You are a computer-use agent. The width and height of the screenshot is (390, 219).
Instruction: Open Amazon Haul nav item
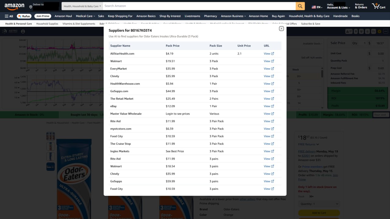click(63, 16)
